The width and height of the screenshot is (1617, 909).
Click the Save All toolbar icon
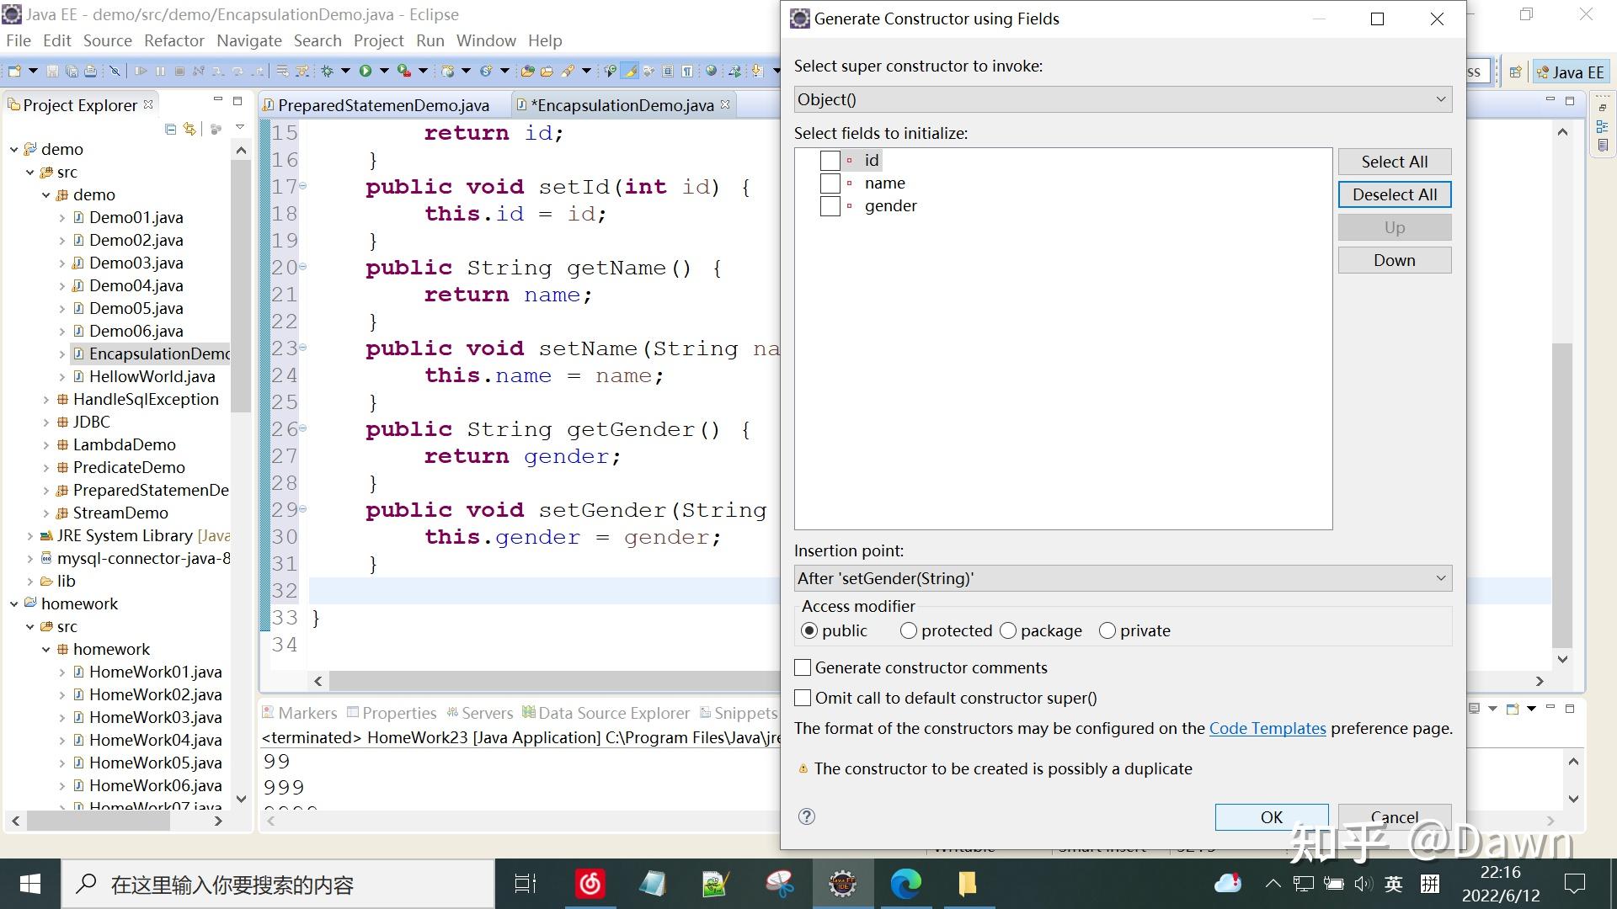[x=72, y=72]
